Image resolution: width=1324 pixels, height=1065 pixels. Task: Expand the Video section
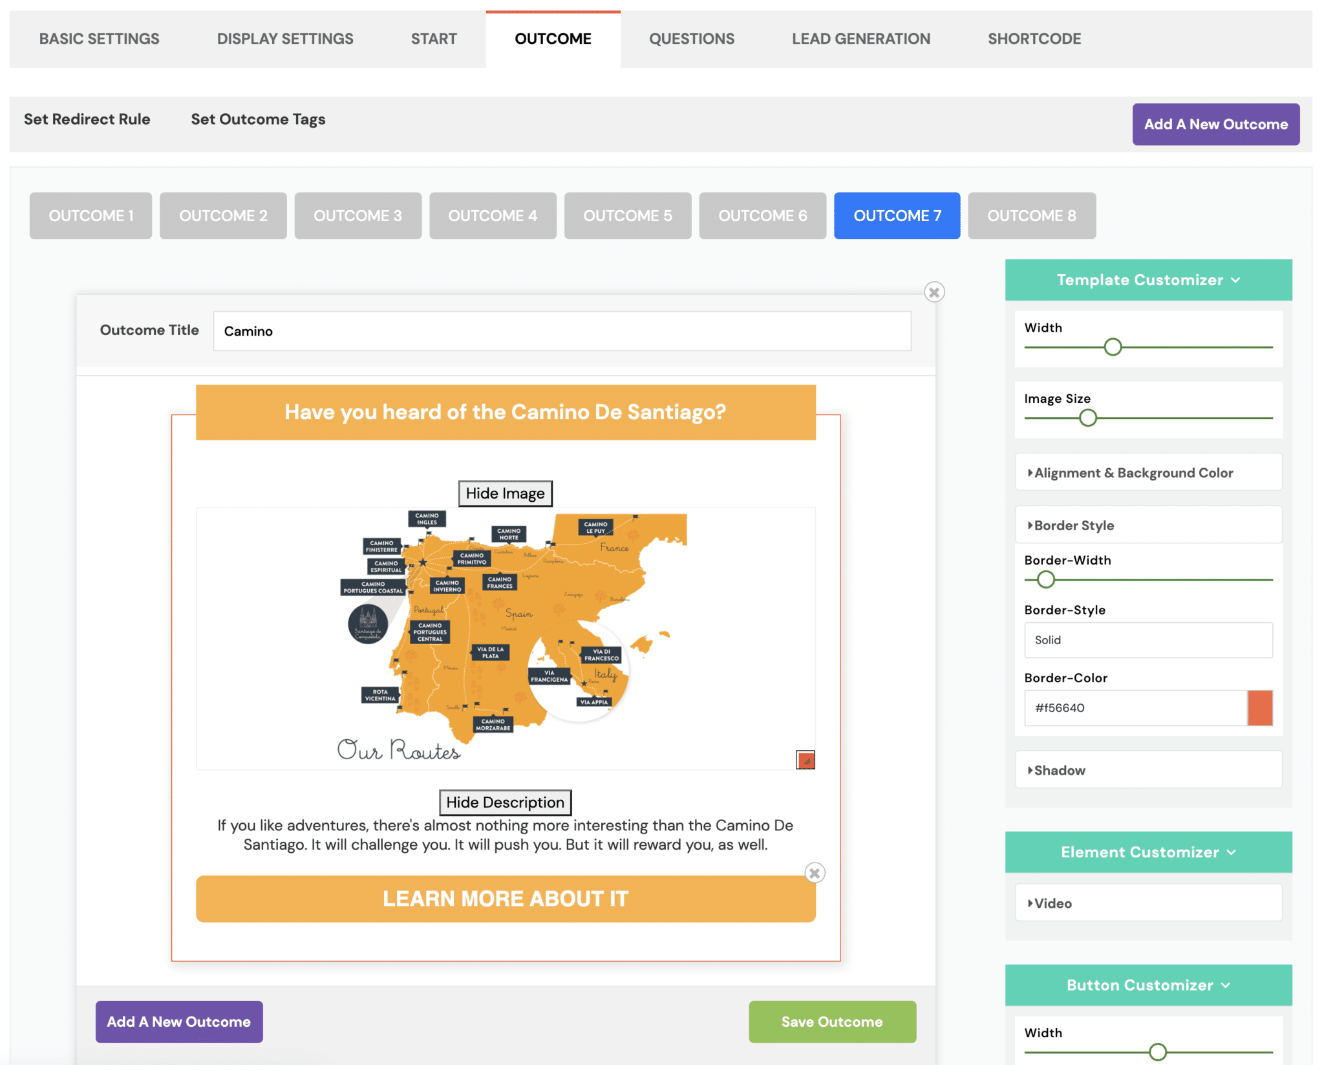pos(1052,904)
